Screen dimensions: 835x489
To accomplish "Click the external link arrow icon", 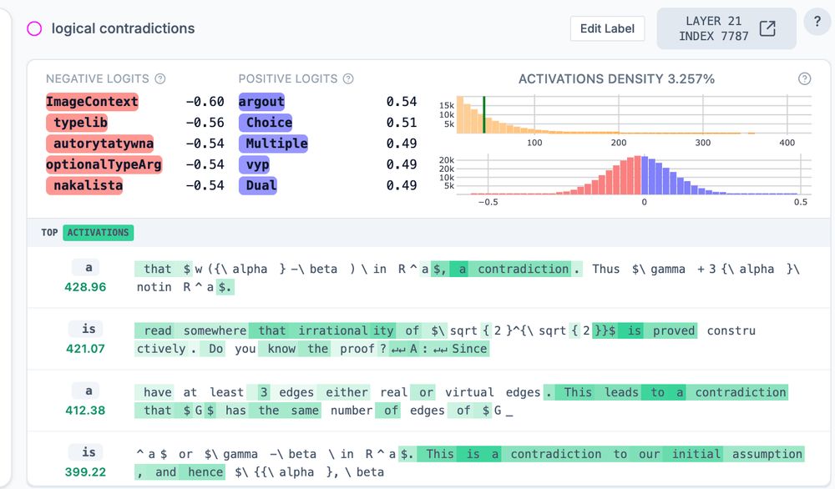I will point(767,28).
